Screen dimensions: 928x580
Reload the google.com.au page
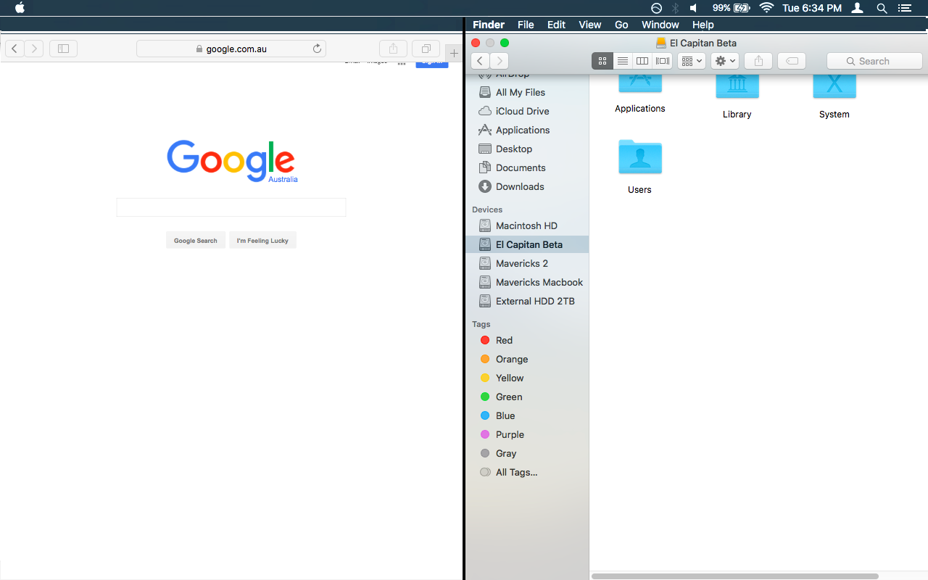[317, 49]
